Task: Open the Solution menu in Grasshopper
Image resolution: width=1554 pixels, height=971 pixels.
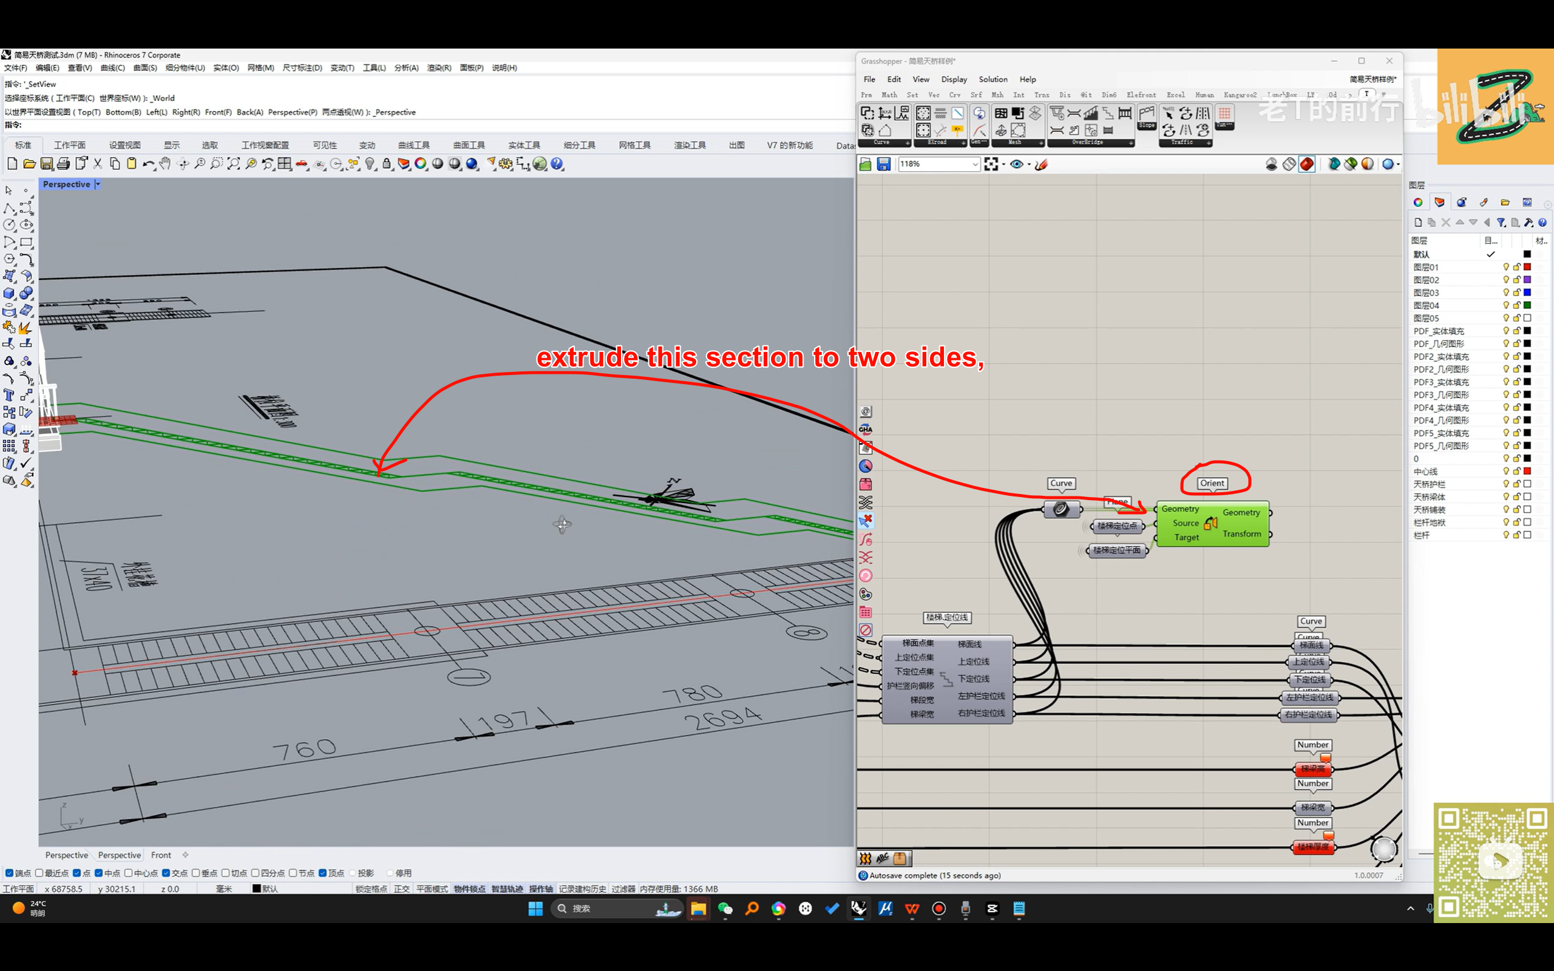Action: point(992,79)
